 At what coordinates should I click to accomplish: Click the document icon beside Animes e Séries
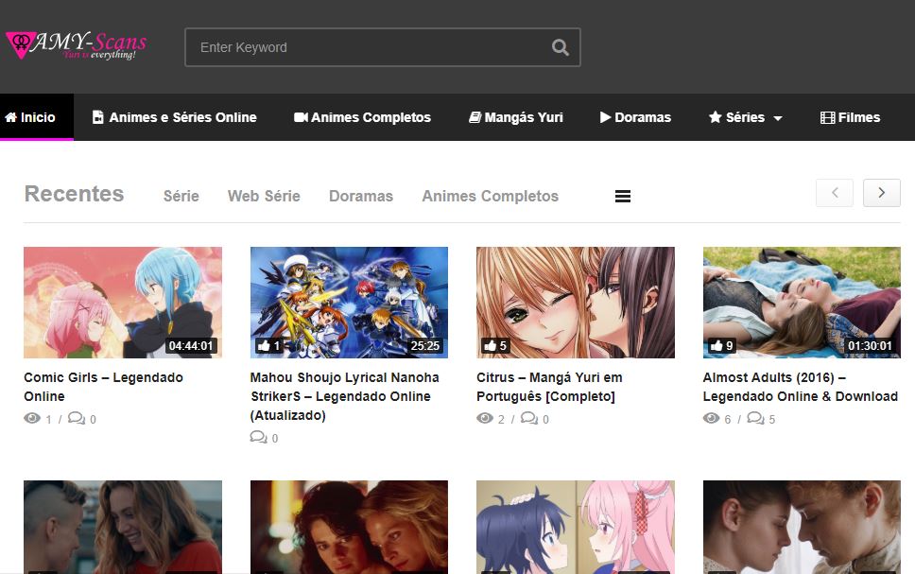pyautogui.click(x=98, y=117)
